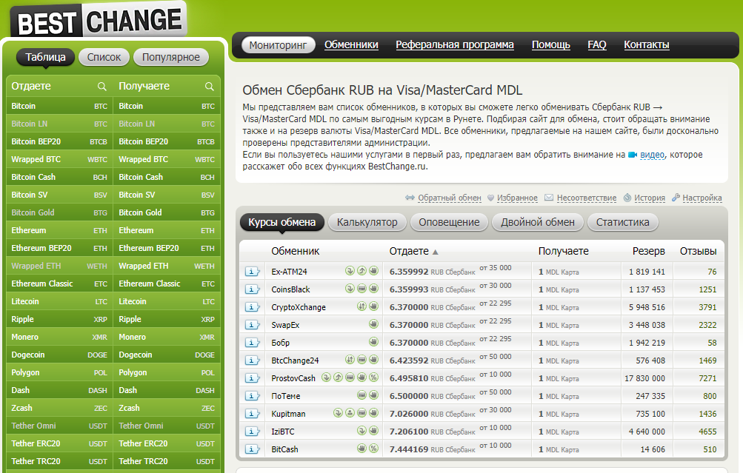Select Monero in Отдаете column
The height and width of the screenshot is (473, 743).
59,337
